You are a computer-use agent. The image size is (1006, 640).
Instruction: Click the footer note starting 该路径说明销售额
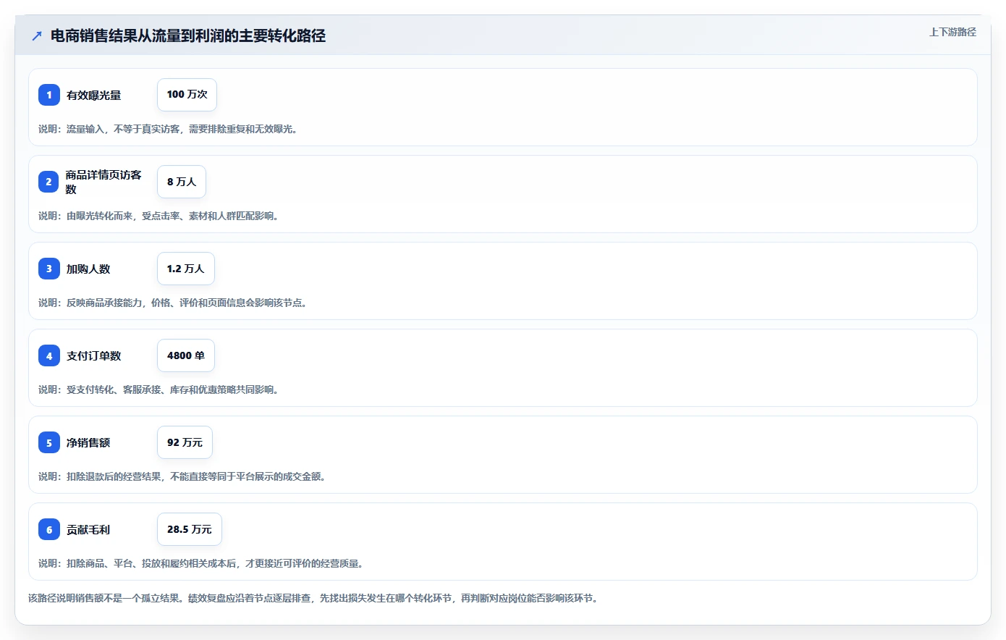315,598
